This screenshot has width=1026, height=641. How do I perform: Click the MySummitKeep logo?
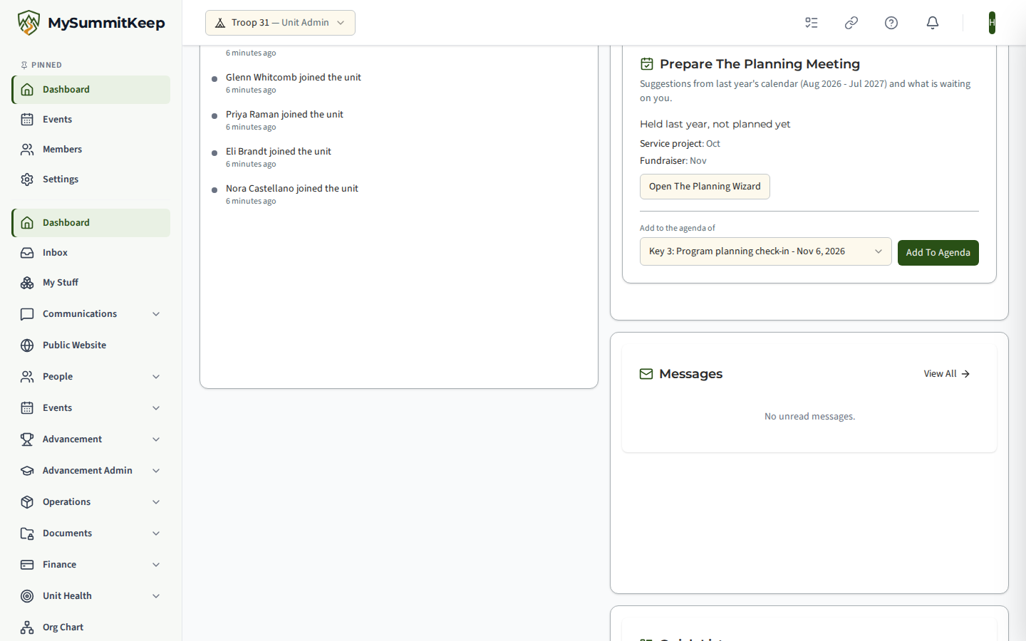point(91,23)
